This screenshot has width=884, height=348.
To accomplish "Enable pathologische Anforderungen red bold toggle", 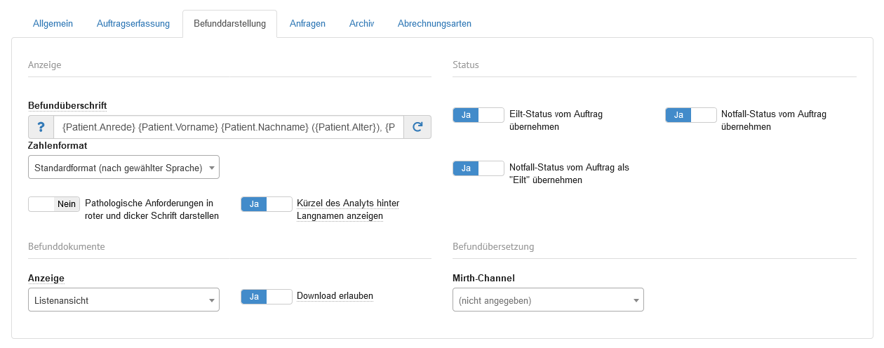I will [54, 204].
